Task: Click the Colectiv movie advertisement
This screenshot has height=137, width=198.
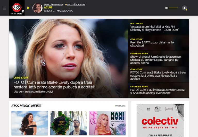Action: pyautogui.click(x=160, y=120)
